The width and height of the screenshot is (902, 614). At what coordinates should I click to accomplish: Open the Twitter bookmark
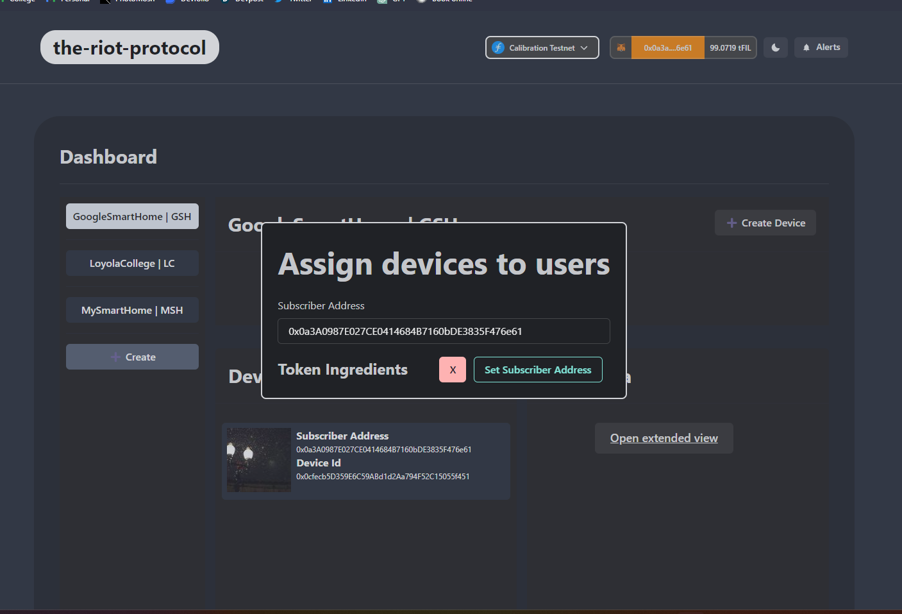(x=292, y=2)
